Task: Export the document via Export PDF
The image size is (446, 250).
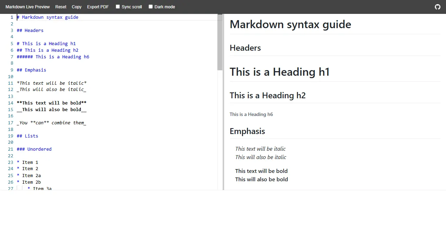Action: 98,7
